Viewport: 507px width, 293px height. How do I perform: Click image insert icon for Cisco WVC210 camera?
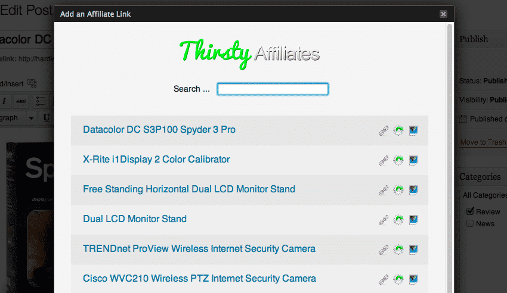click(413, 279)
